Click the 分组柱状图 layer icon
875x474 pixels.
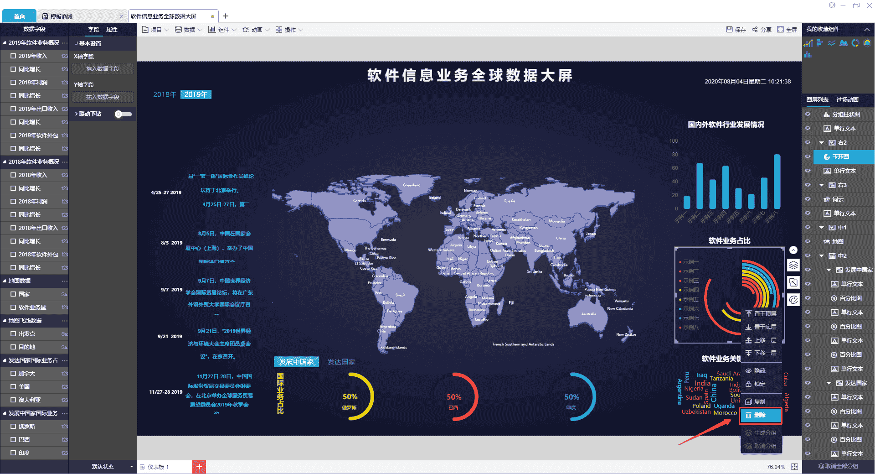coord(826,115)
